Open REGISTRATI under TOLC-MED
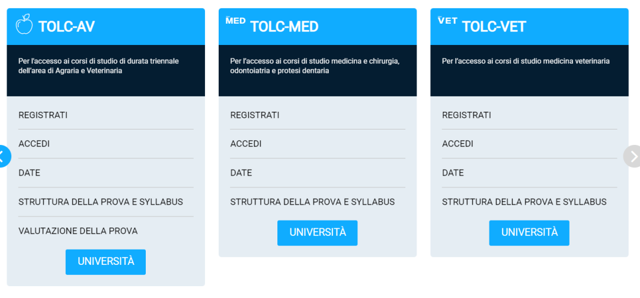This screenshot has width=640, height=298. tap(255, 115)
